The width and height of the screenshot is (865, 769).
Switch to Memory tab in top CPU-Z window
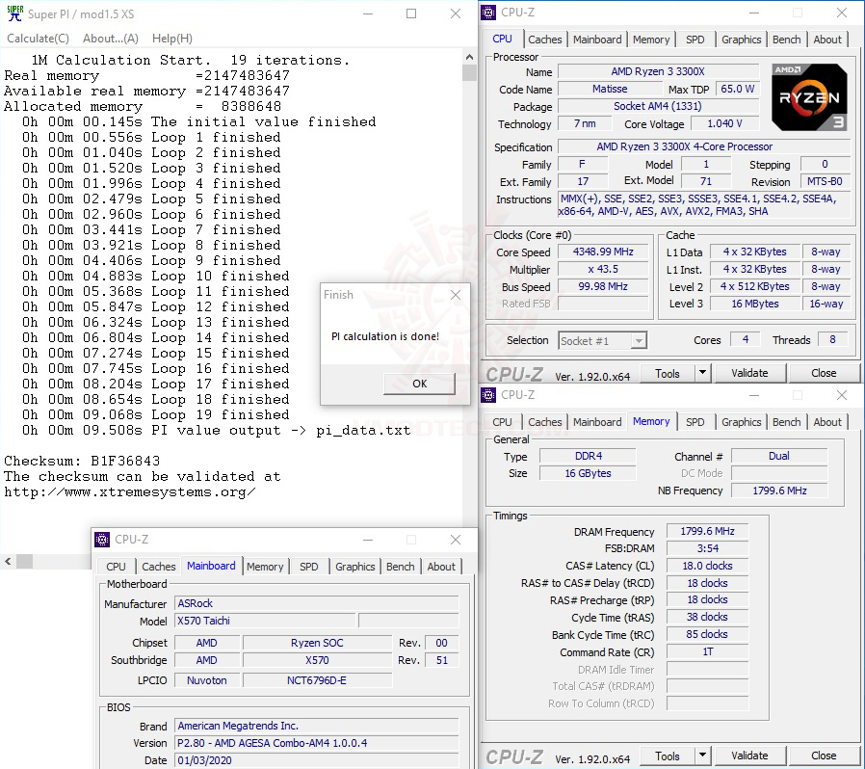651,40
